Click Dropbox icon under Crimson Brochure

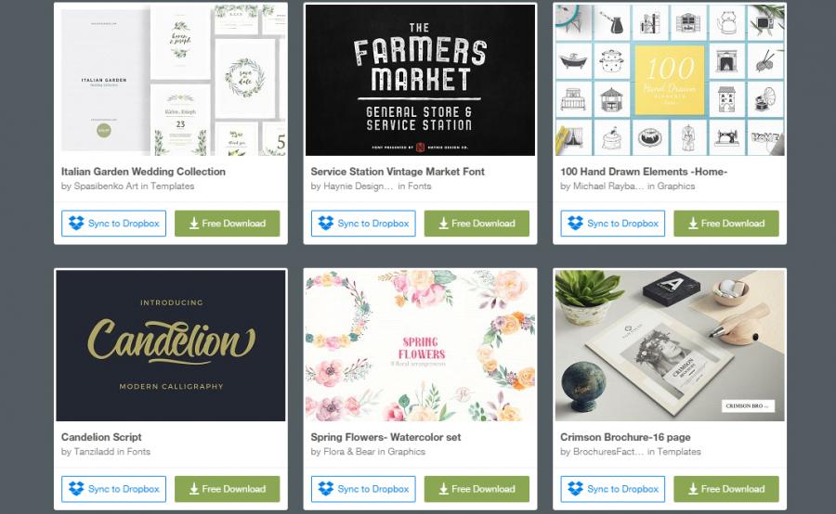click(575, 488)
